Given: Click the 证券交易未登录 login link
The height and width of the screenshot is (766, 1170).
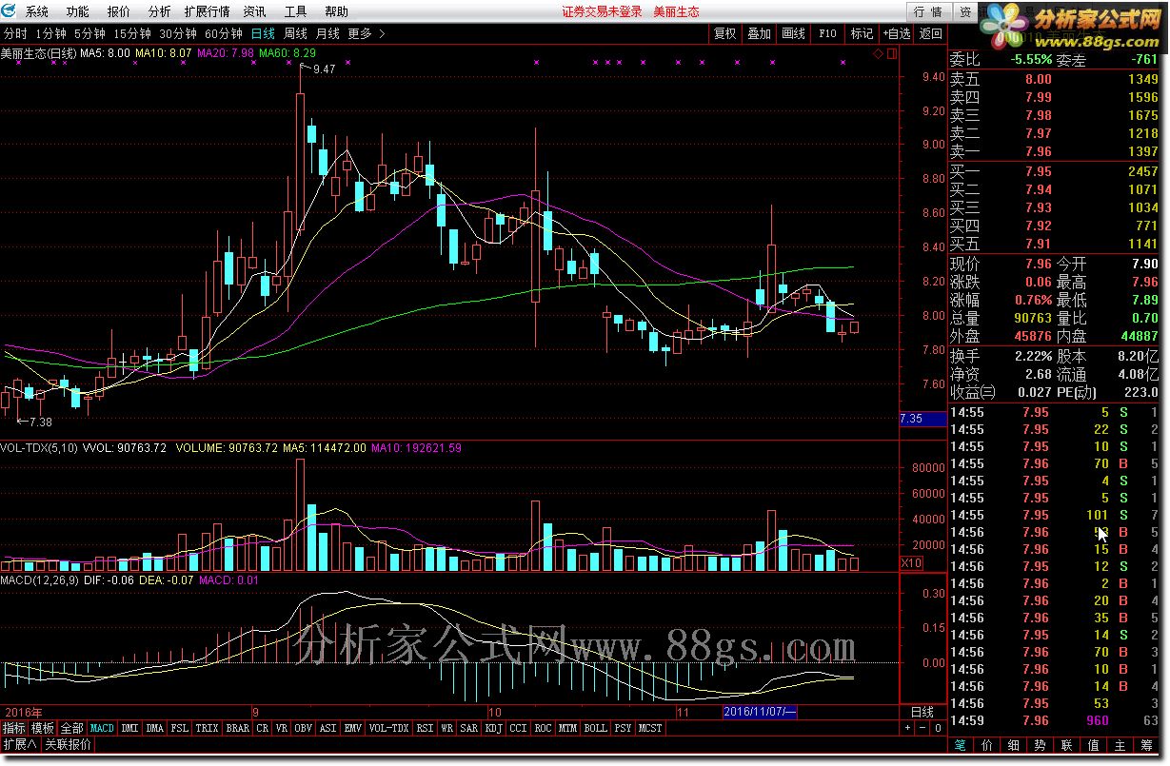Looking at the screenshot, I should coord(602,11).
